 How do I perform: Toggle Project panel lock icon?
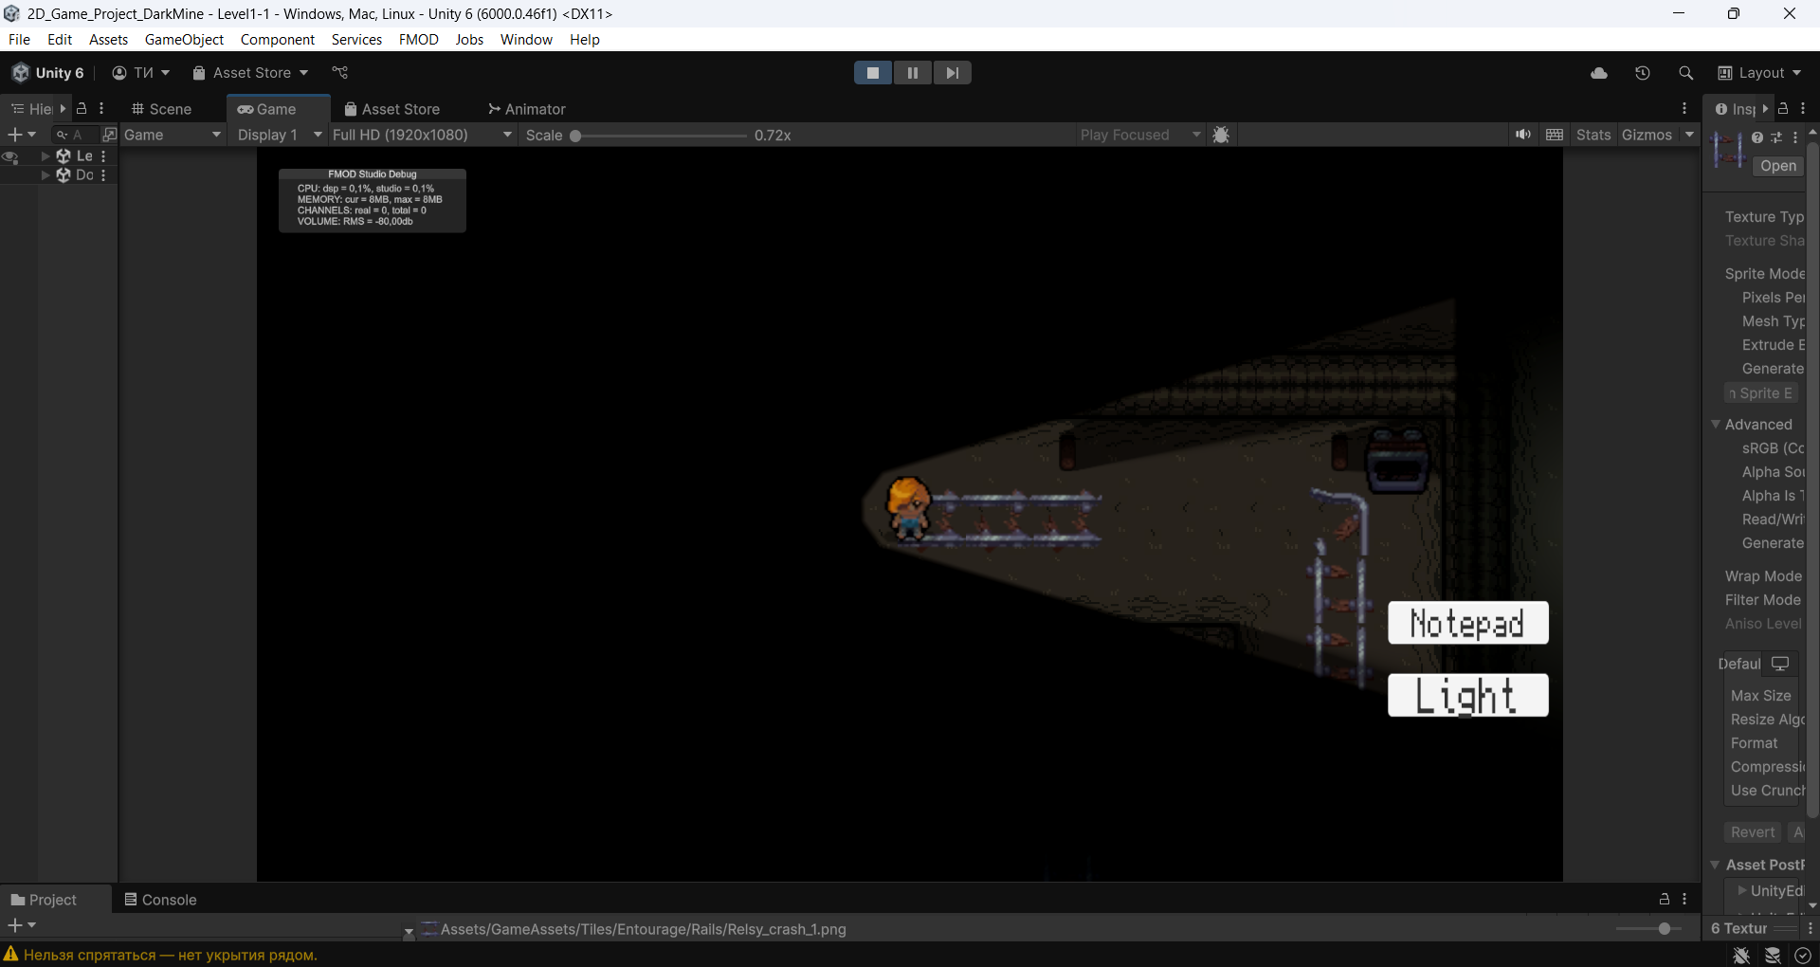1664,900
